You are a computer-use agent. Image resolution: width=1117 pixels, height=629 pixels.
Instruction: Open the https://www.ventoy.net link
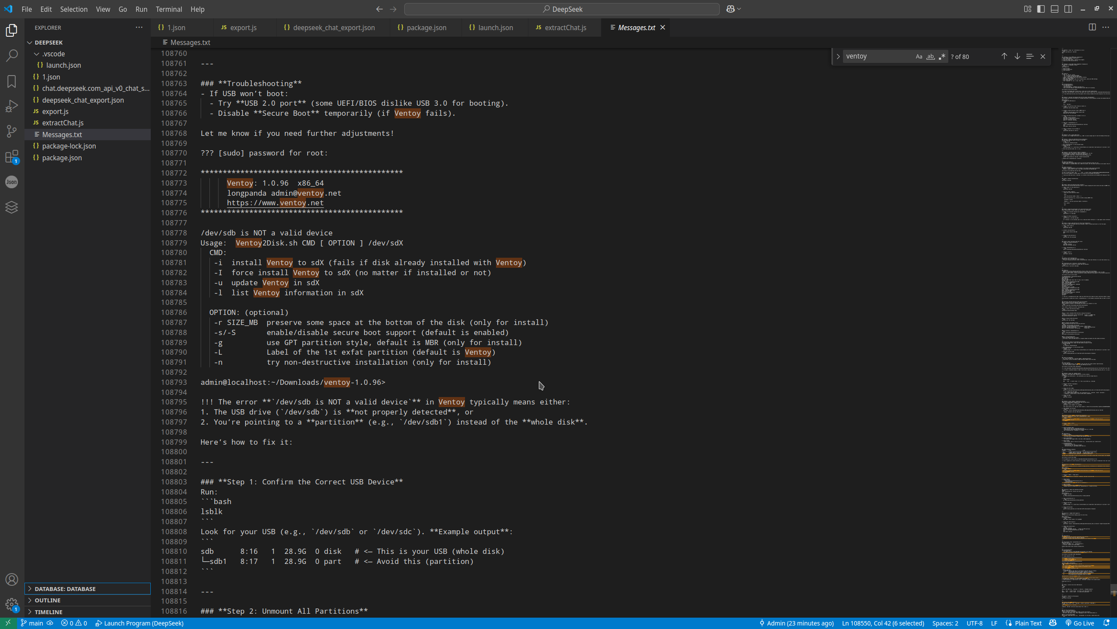[275, 203]
